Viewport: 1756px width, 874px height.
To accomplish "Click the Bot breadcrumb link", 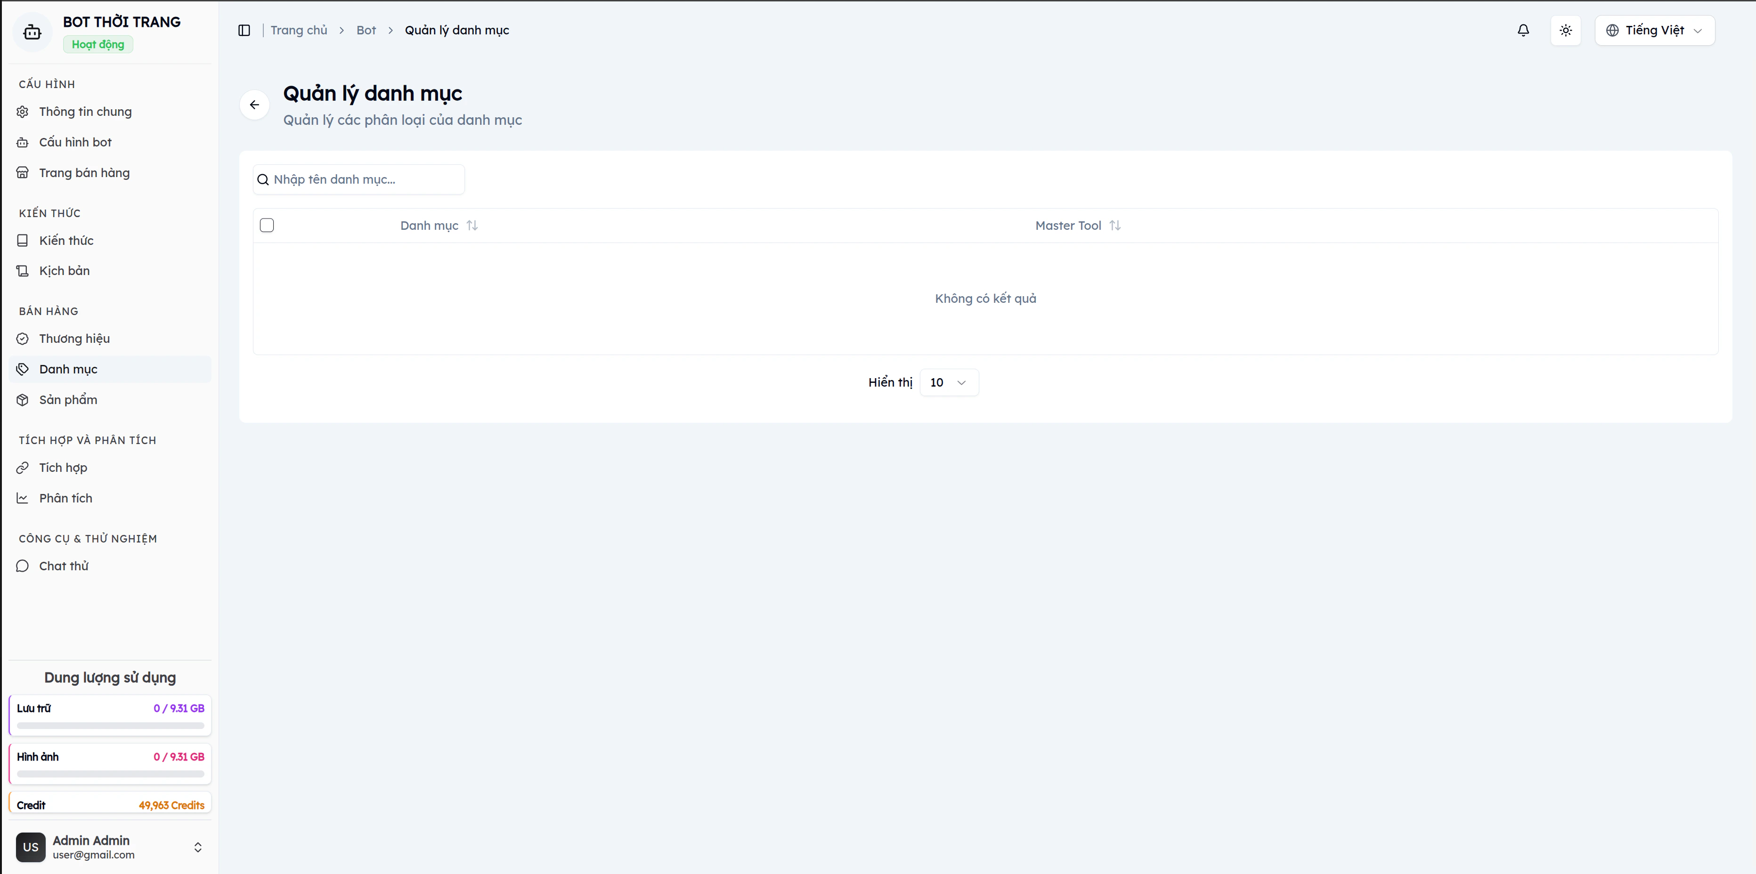I will pyautogui.click(x=366, y=30).
